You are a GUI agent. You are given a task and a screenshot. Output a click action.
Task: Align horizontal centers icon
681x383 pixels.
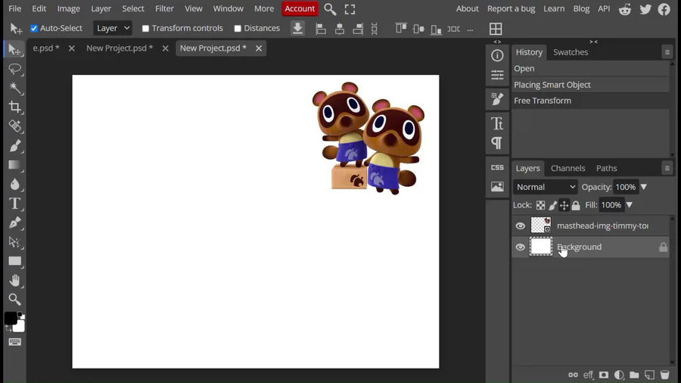(339, 29)
